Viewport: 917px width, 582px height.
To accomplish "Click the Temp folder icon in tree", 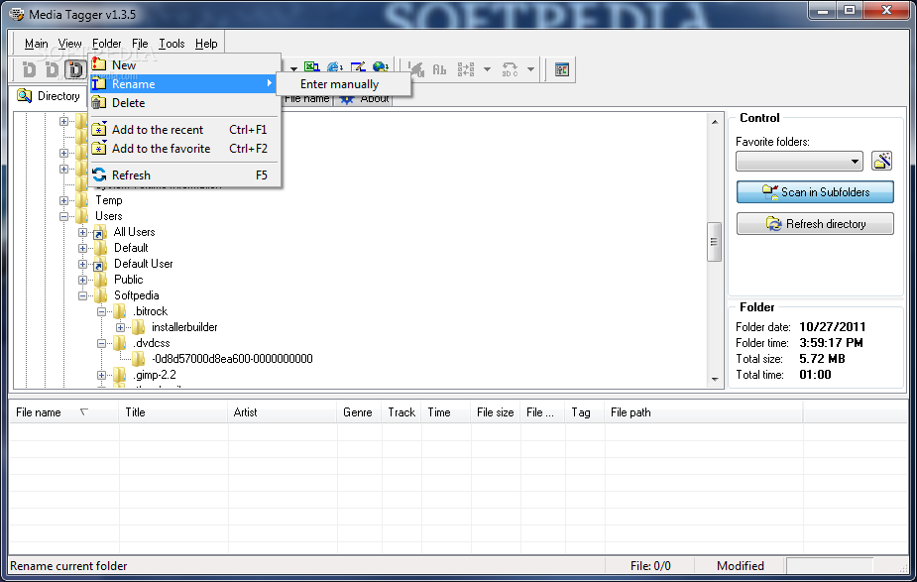I will [x=82, y=200].
